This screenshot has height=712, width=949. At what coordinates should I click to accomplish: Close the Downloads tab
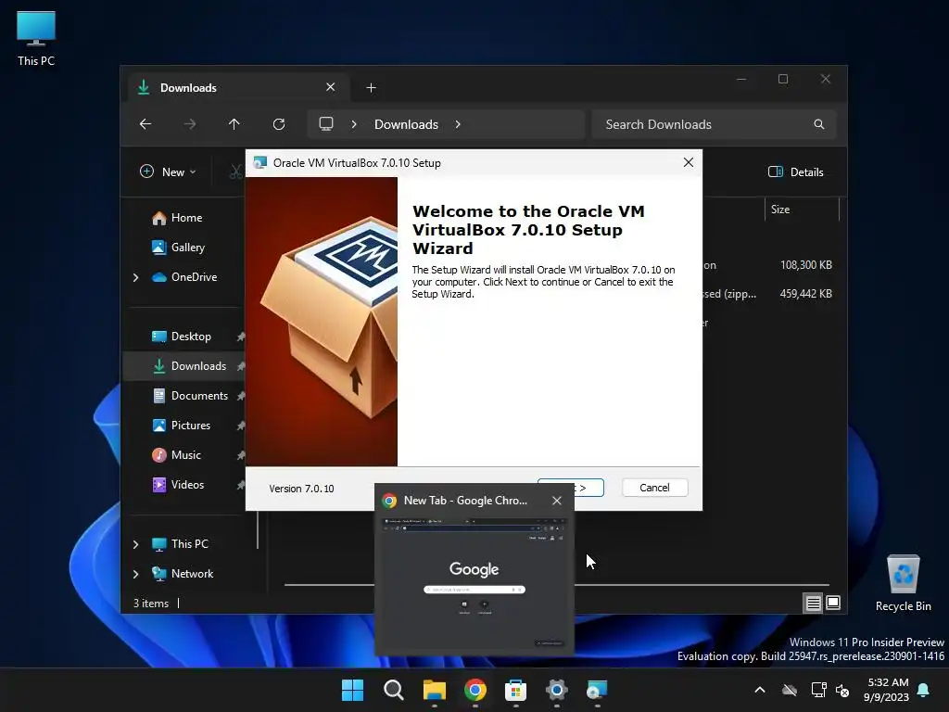pyautogui.click(x=331, y=87)
